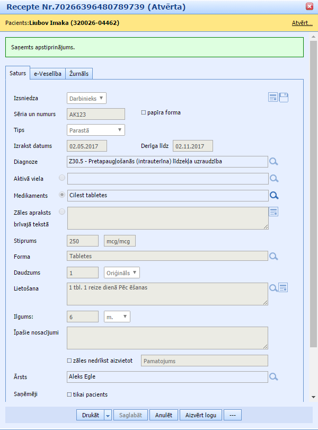
Task: Click magnifier next to Aktīvā viela field
Action: 273,179
